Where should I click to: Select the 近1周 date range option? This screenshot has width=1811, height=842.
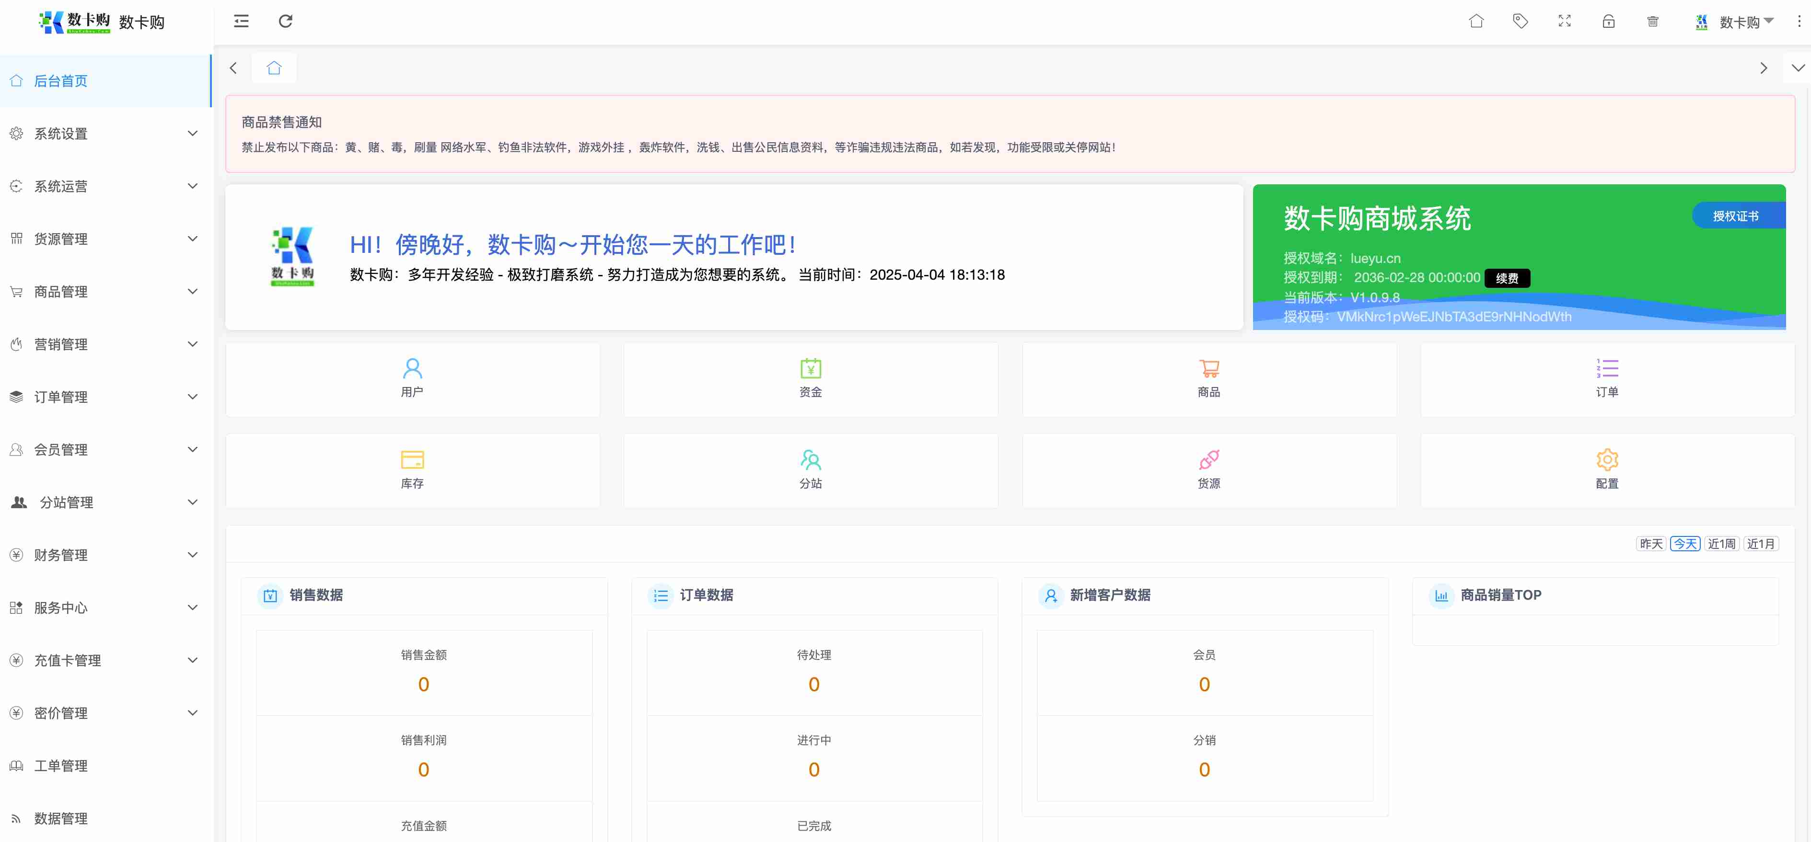point(1721,544)
